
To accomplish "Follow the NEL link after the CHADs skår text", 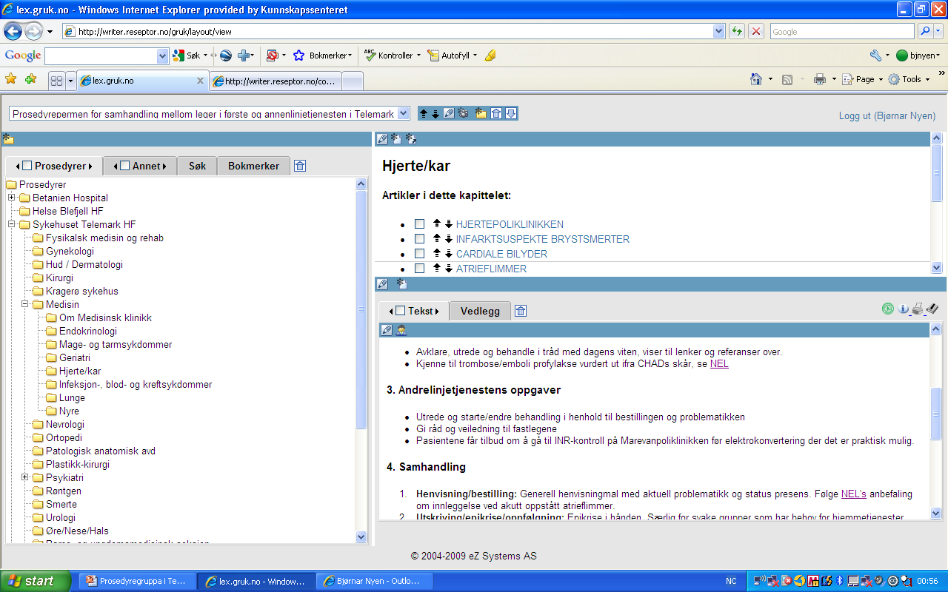I will click(719, 363).
